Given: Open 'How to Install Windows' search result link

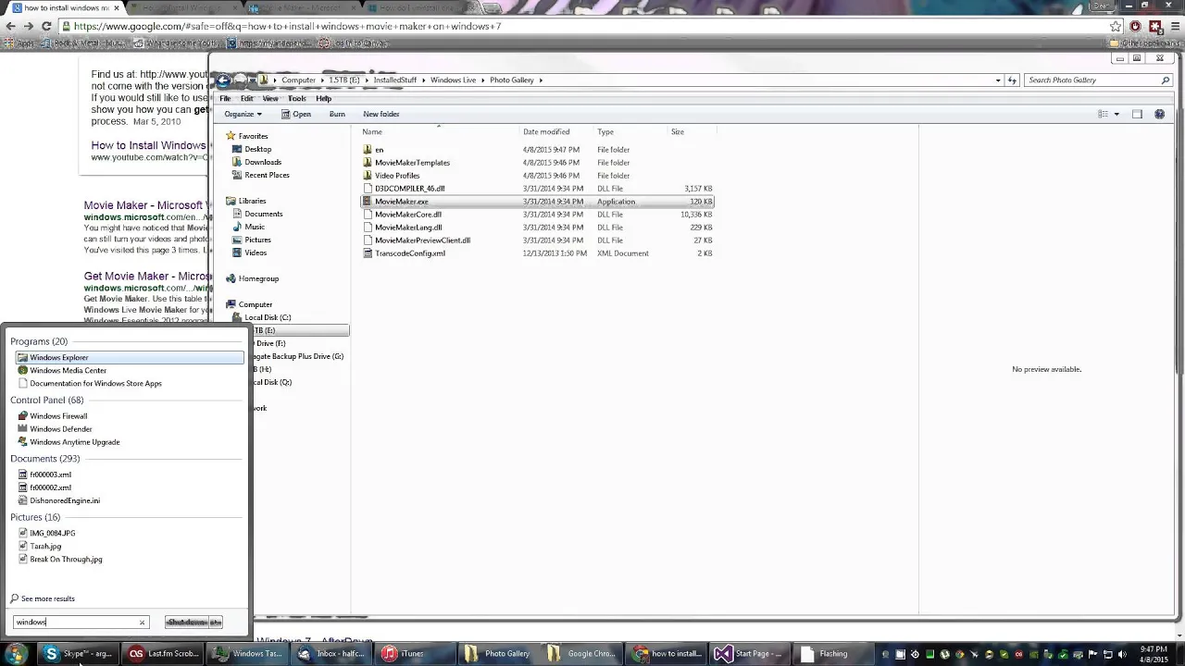Looking at the screenshot, I should point(149,145).
